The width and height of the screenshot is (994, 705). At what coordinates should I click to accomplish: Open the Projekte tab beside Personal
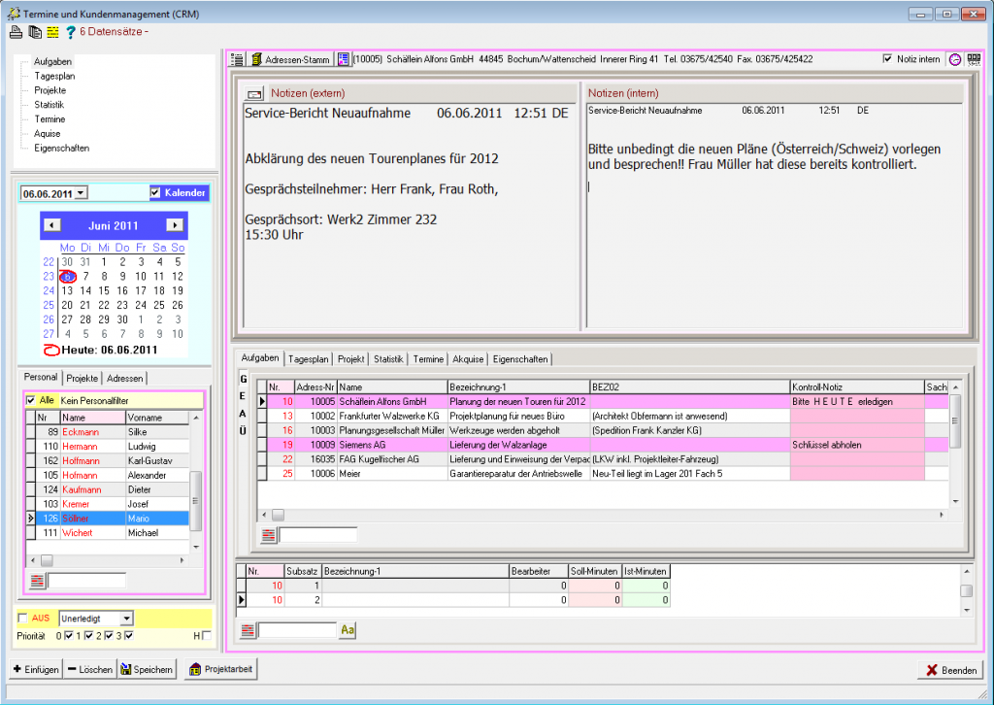(83, 379)
